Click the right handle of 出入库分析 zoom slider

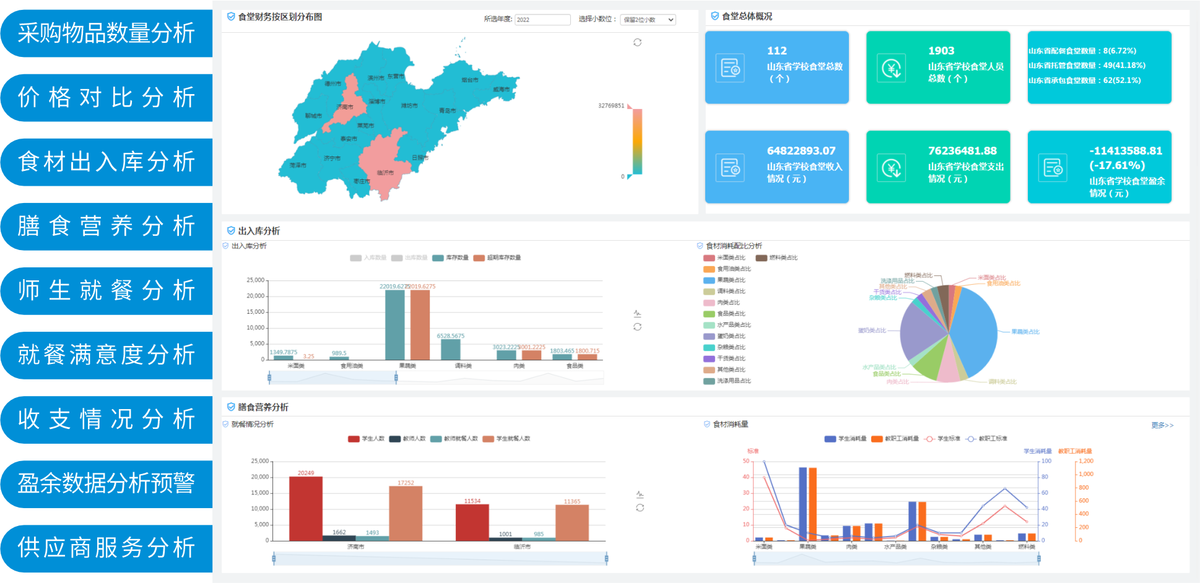tap(396, 377)
